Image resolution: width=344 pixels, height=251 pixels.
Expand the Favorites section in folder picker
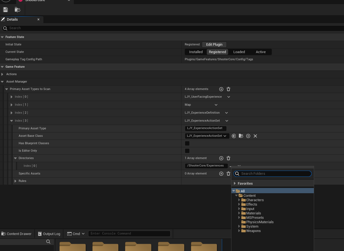235,184
